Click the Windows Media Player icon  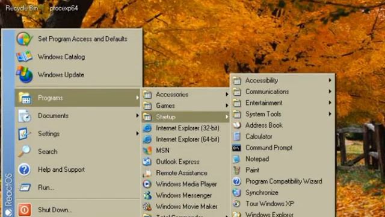[147, 184]
